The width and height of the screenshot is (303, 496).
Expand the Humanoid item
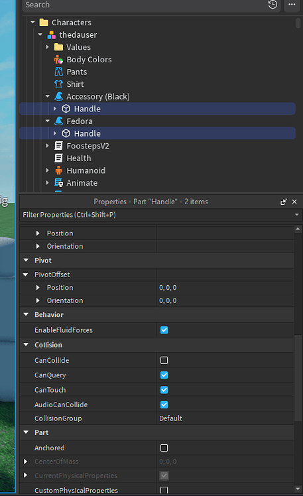(x=48, y=170)
